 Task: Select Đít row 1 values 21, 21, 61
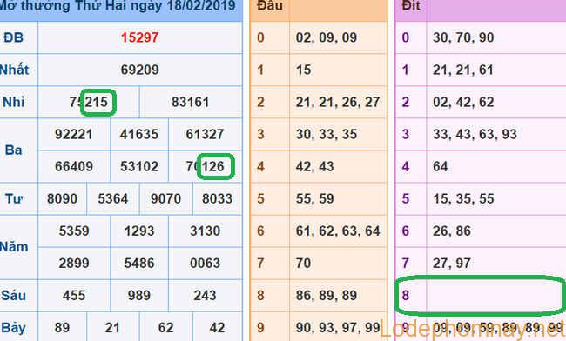(463, 70)
